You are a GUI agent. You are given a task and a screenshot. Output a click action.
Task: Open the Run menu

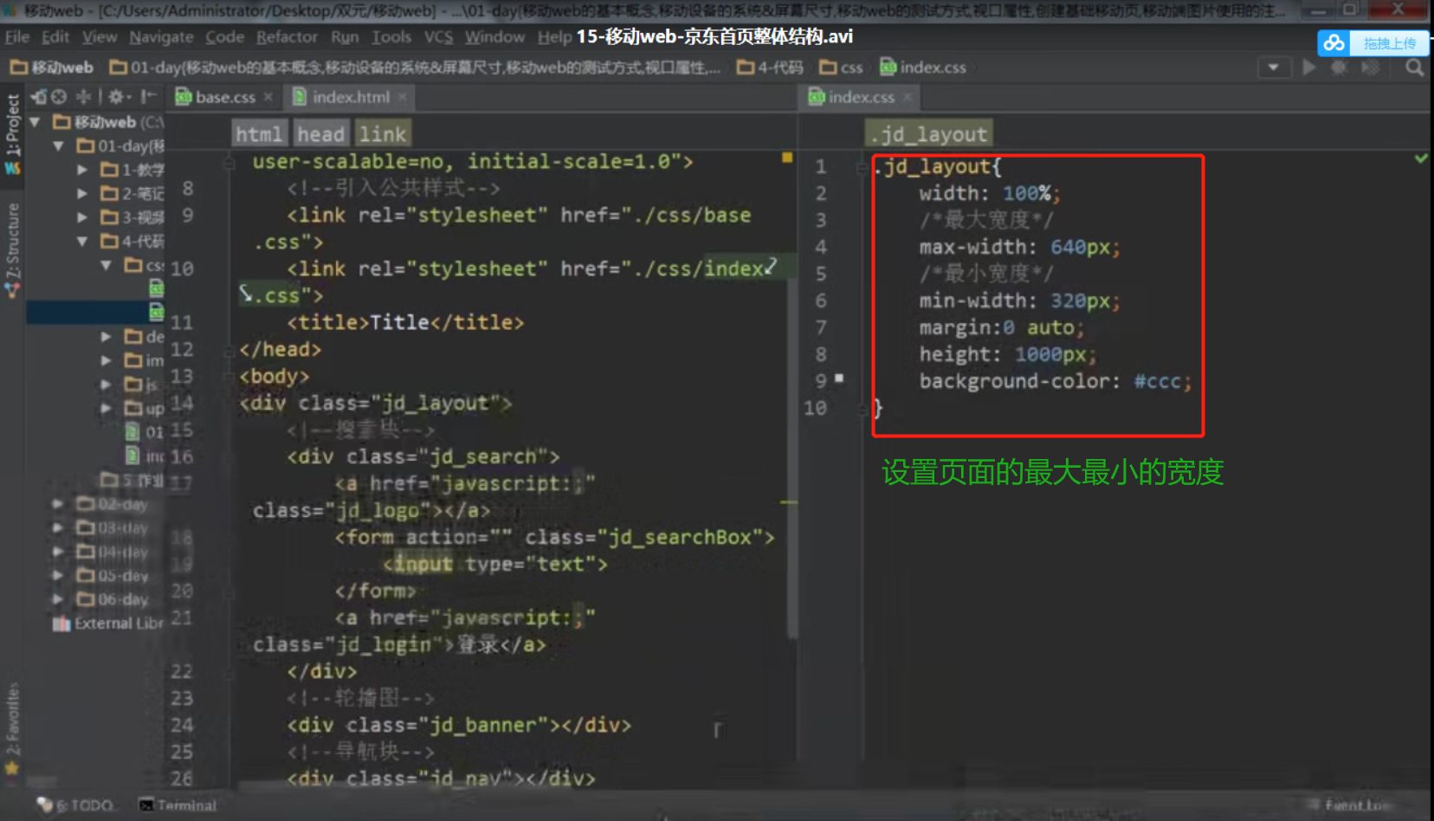tap(345, 37)
